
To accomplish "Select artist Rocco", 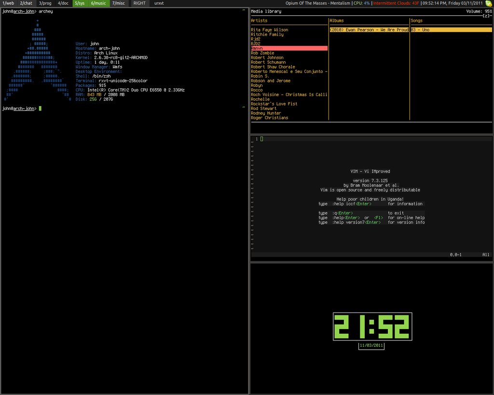I will tap(257, 90).
